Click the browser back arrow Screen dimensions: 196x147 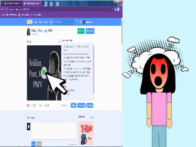[2, 9]
